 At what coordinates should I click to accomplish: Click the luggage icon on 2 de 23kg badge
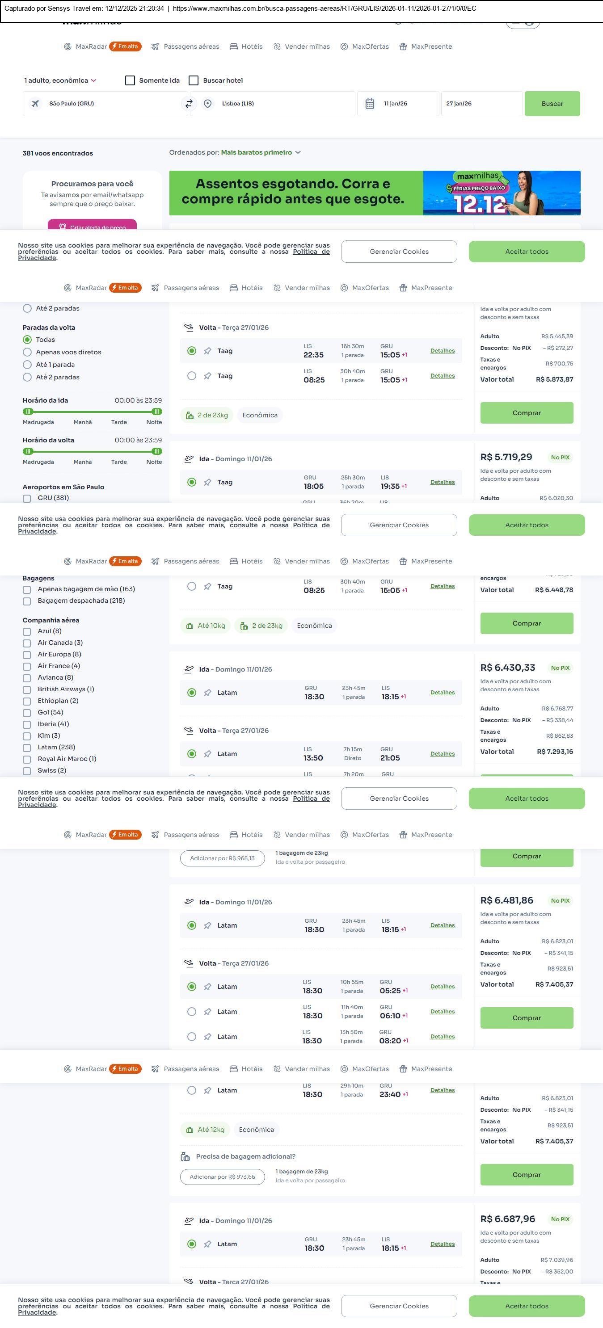(190, 415)
